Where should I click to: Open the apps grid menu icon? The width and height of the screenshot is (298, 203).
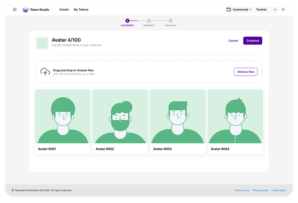click(15, 10)
